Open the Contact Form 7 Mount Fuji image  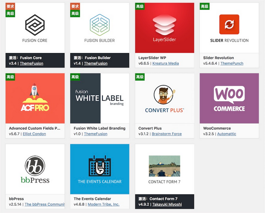[x=164, y=166]
